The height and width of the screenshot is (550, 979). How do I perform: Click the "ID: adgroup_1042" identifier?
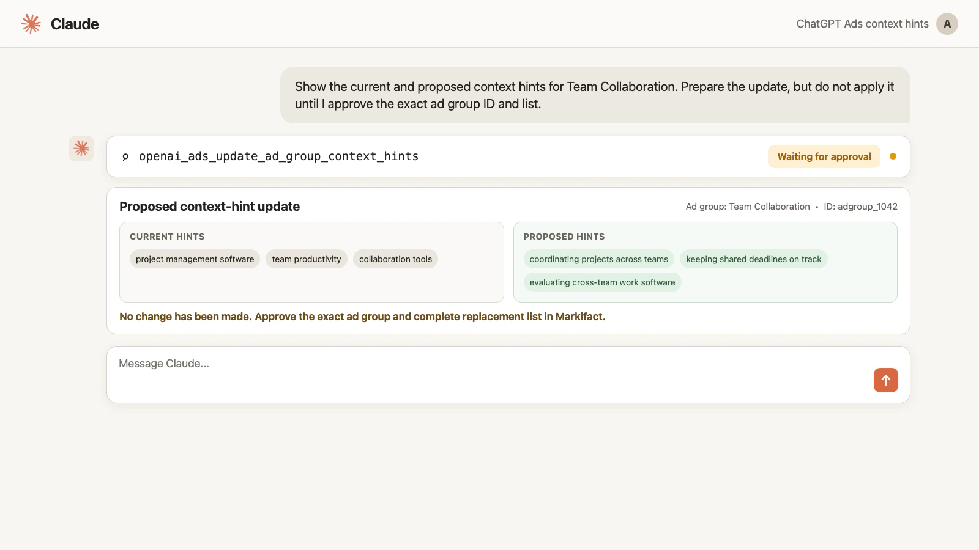point(861,207)
